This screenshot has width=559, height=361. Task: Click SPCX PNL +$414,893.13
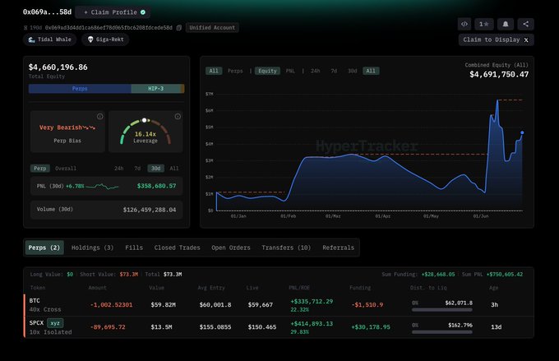click(312, 323)
